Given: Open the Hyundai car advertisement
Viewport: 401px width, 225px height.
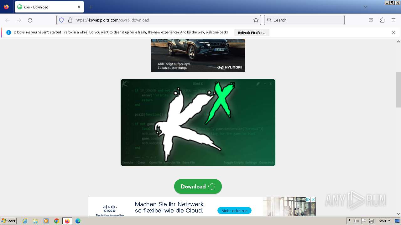Looking at the screenshot, I should [198, 56].
